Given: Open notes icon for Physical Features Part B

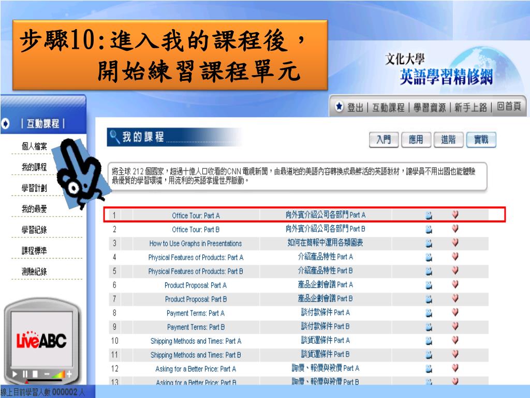Looking at the screenshot, I should pyautogui.click(x=429, y=271).
